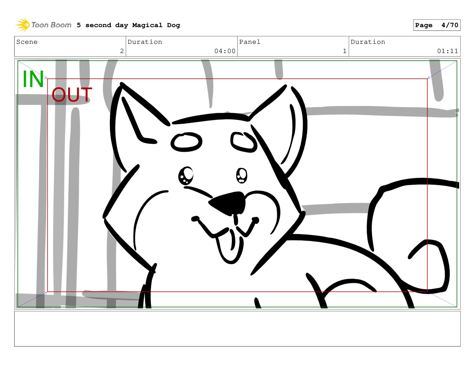Click panel number value '1'
The image size is (475, 368).
pos(345,51)
